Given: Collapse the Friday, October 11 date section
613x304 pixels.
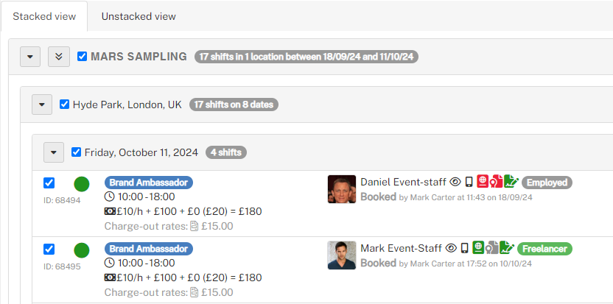Looking at the screenshot, I should point(54,152).
